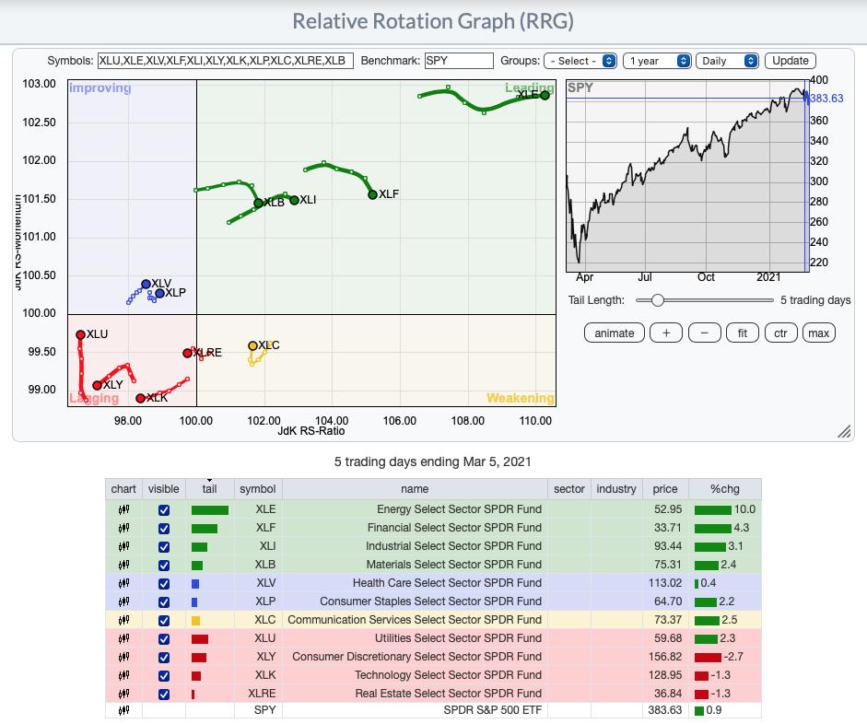Image resolution: width=867 pixels, height=724 pixels.
Task: Click the Benchmark input field
Action: tap(459, 61)
